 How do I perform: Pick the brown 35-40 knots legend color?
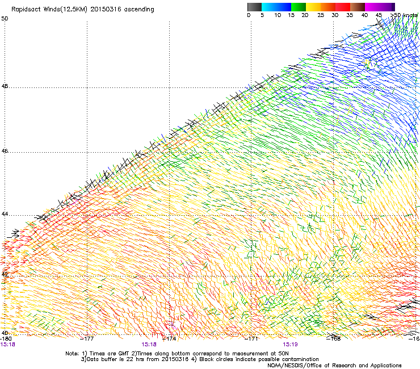point(358,7)
